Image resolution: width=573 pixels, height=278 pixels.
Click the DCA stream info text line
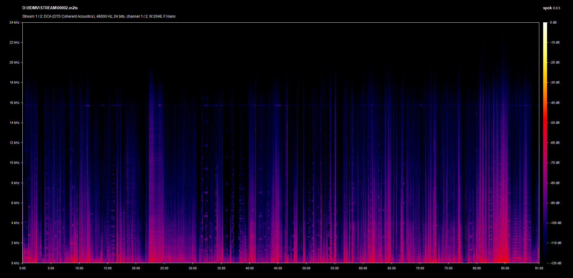click(x=99, y=16)
